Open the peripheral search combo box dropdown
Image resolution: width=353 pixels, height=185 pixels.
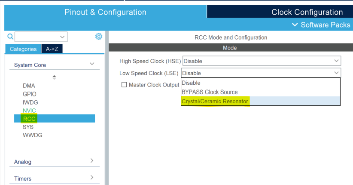tap(62, 37)
